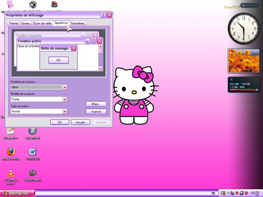
Task: Click OK in the Boîte de message preview
Action: pos(58,60)
